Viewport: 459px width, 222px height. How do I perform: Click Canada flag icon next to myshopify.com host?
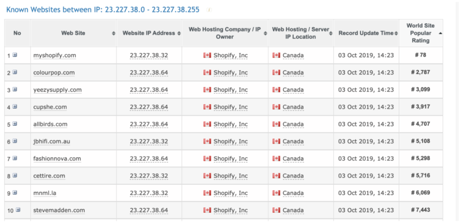click(207, 55)
